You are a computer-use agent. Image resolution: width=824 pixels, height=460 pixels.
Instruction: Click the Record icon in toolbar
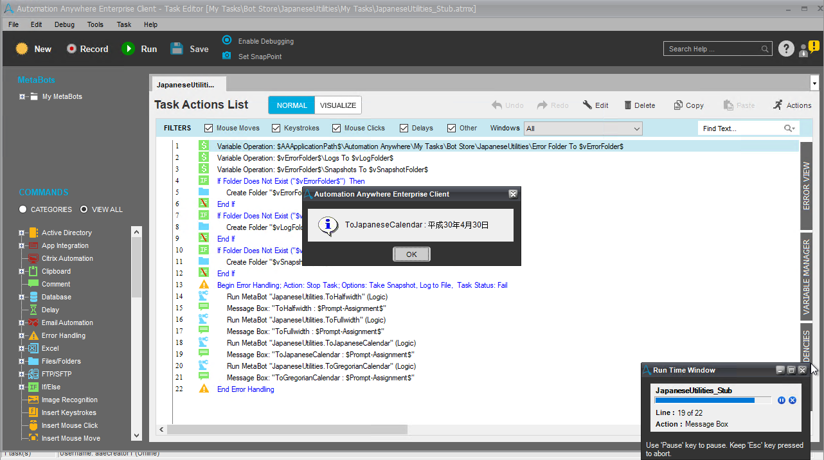click(71, 49)
